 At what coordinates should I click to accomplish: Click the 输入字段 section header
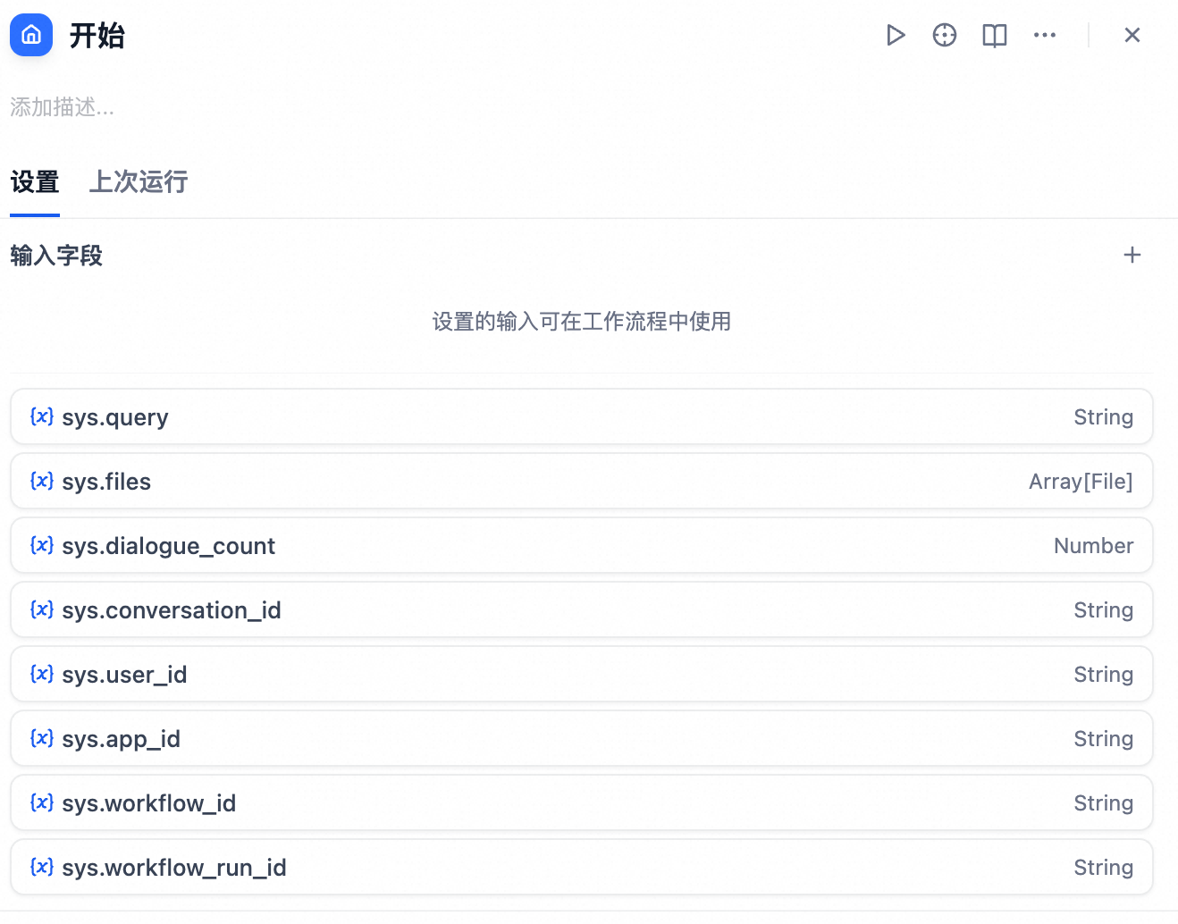tap(56, 256)
